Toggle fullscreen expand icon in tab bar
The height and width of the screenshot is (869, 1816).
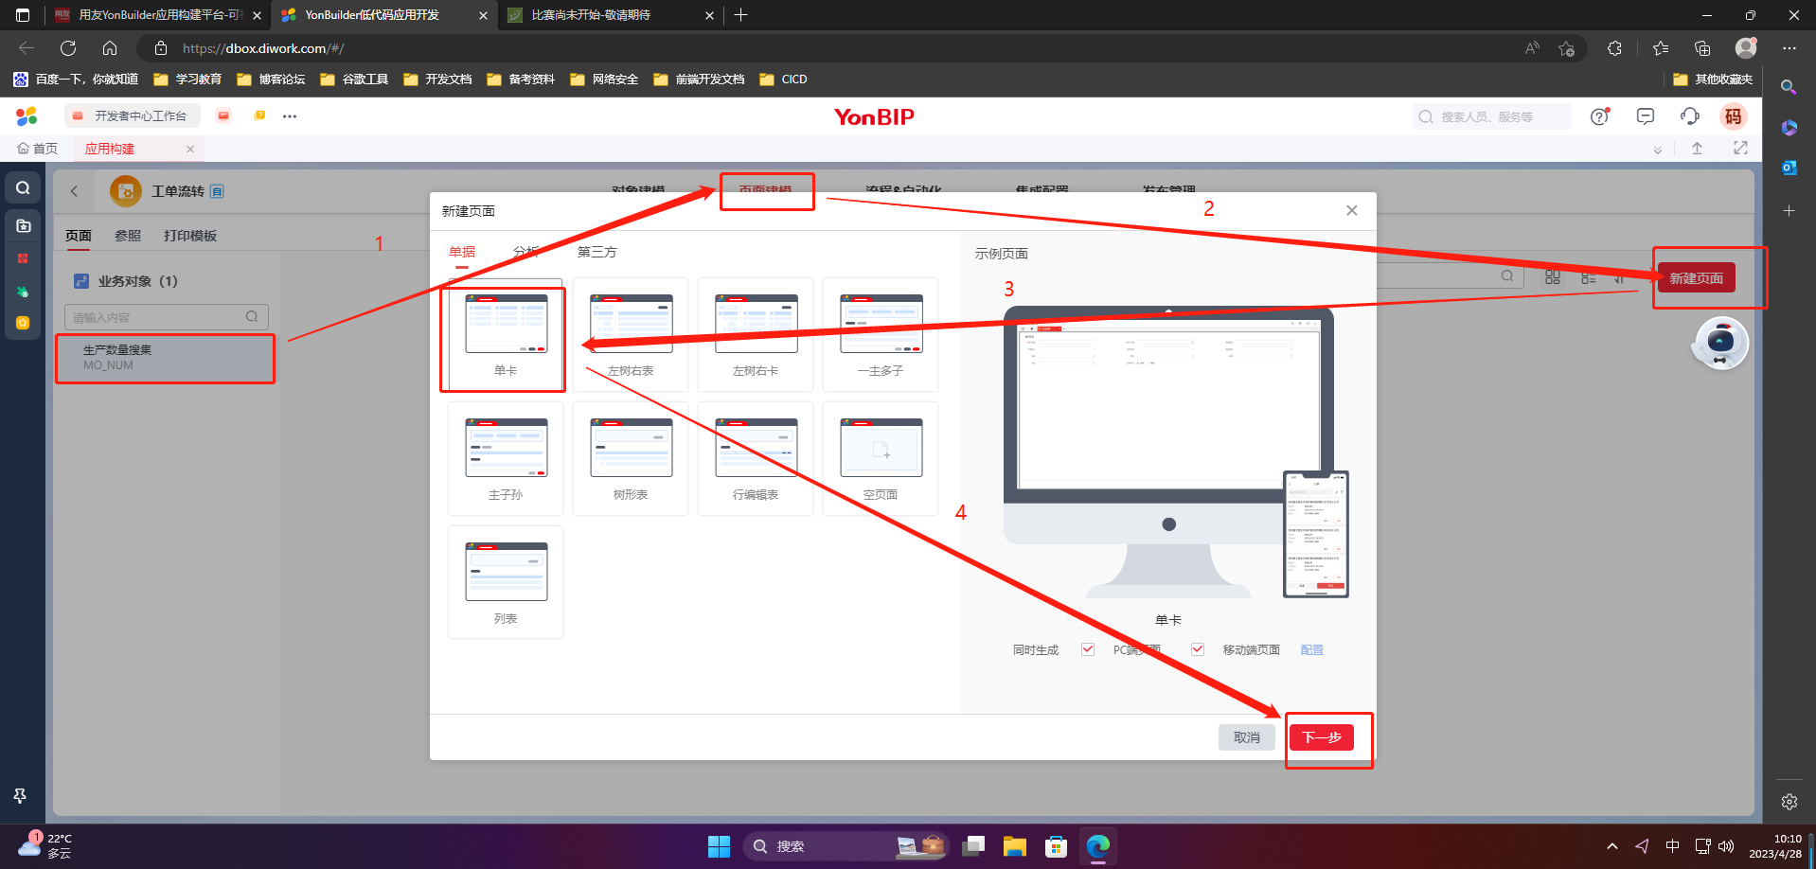(1740, 148)
